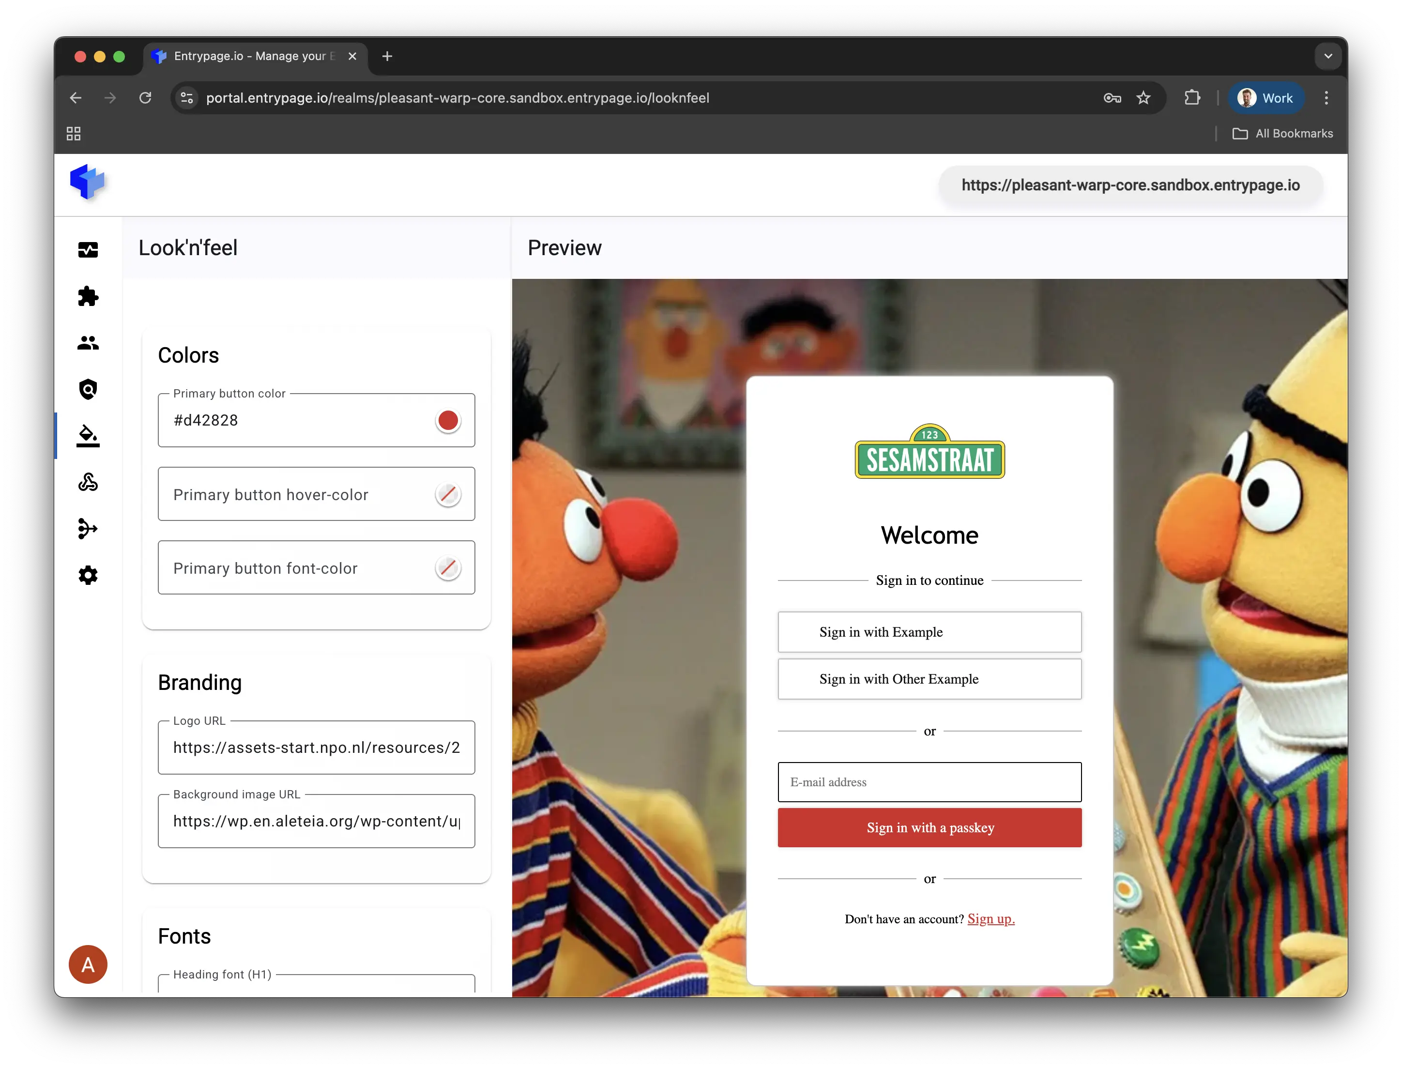Open the primary button color red swatch
The image size is (1402, 1069).
coord(448,421)
